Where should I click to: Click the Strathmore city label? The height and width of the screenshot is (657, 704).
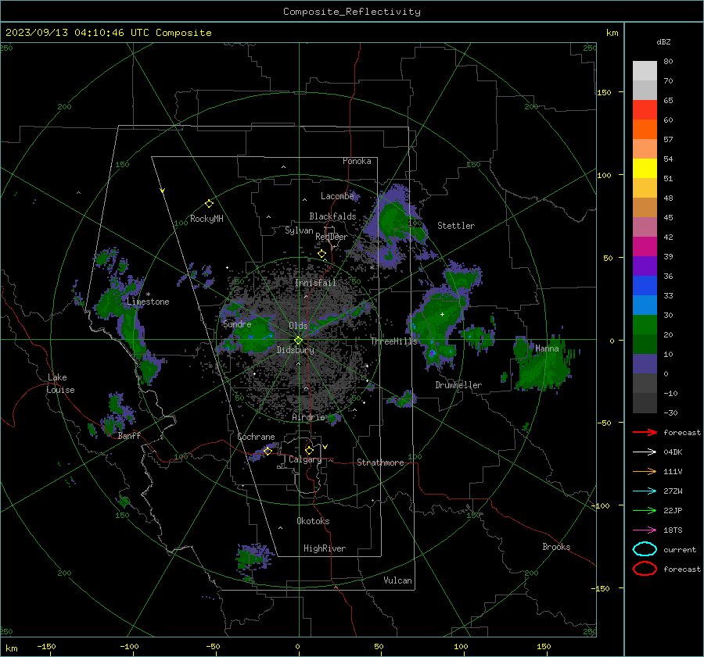click(x=380, y=462)
